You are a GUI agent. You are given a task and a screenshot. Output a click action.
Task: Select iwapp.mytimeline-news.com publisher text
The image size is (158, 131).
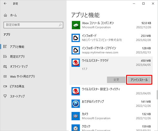point(100,52)
